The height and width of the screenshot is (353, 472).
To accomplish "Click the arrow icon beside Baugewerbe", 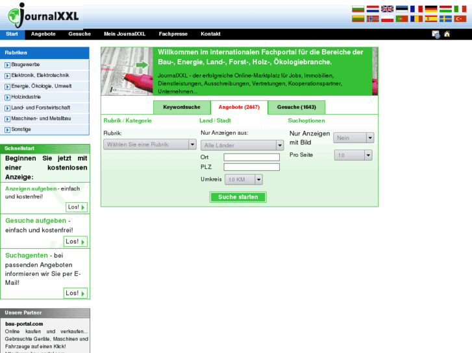I will (x=8, y=65).
